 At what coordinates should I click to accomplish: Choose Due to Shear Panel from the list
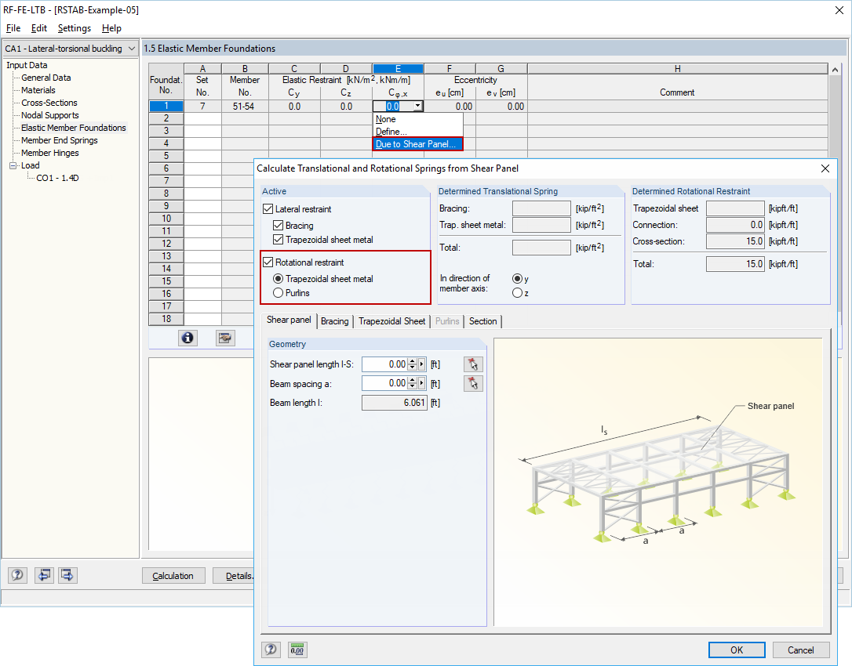[417, 143]
